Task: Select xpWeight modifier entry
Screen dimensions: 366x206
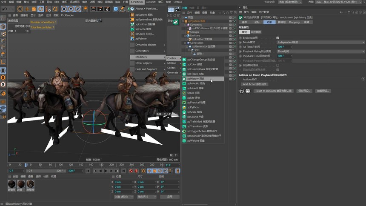Action: pos(203,141)
